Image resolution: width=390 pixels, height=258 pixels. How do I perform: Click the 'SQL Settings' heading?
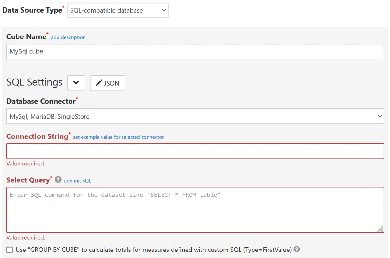point(34,82)
